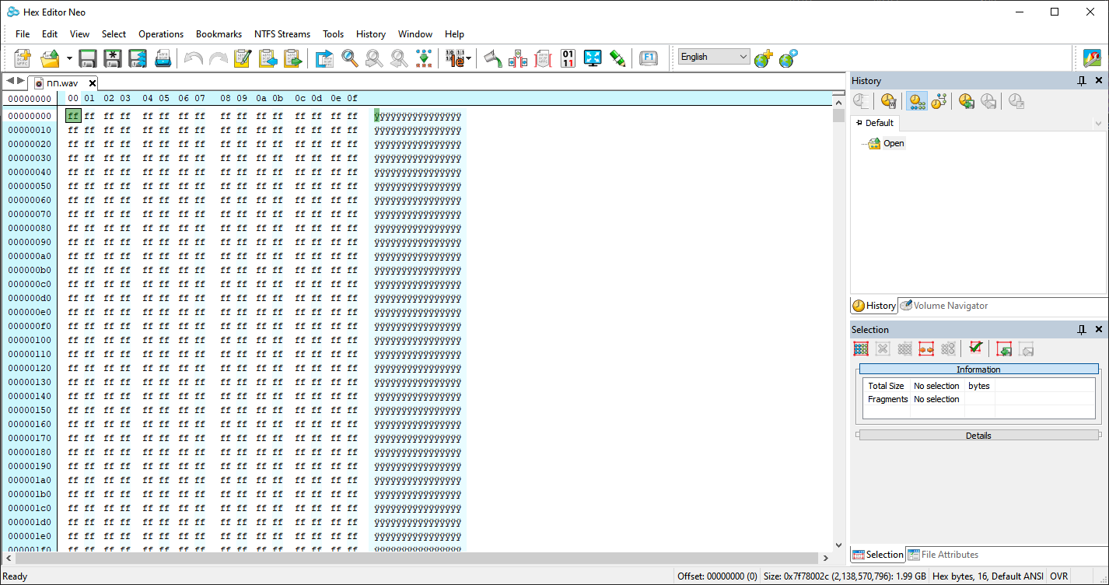Click the row address 00000100
Viewport: 1109px width, 585px height.
click(x=30, y=340)
